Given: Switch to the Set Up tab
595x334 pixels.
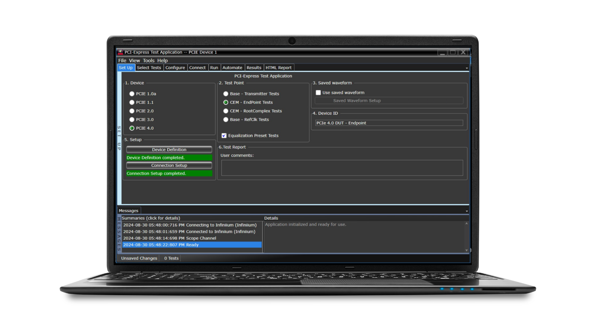Looking at the screenshot, I should (126, 68).
